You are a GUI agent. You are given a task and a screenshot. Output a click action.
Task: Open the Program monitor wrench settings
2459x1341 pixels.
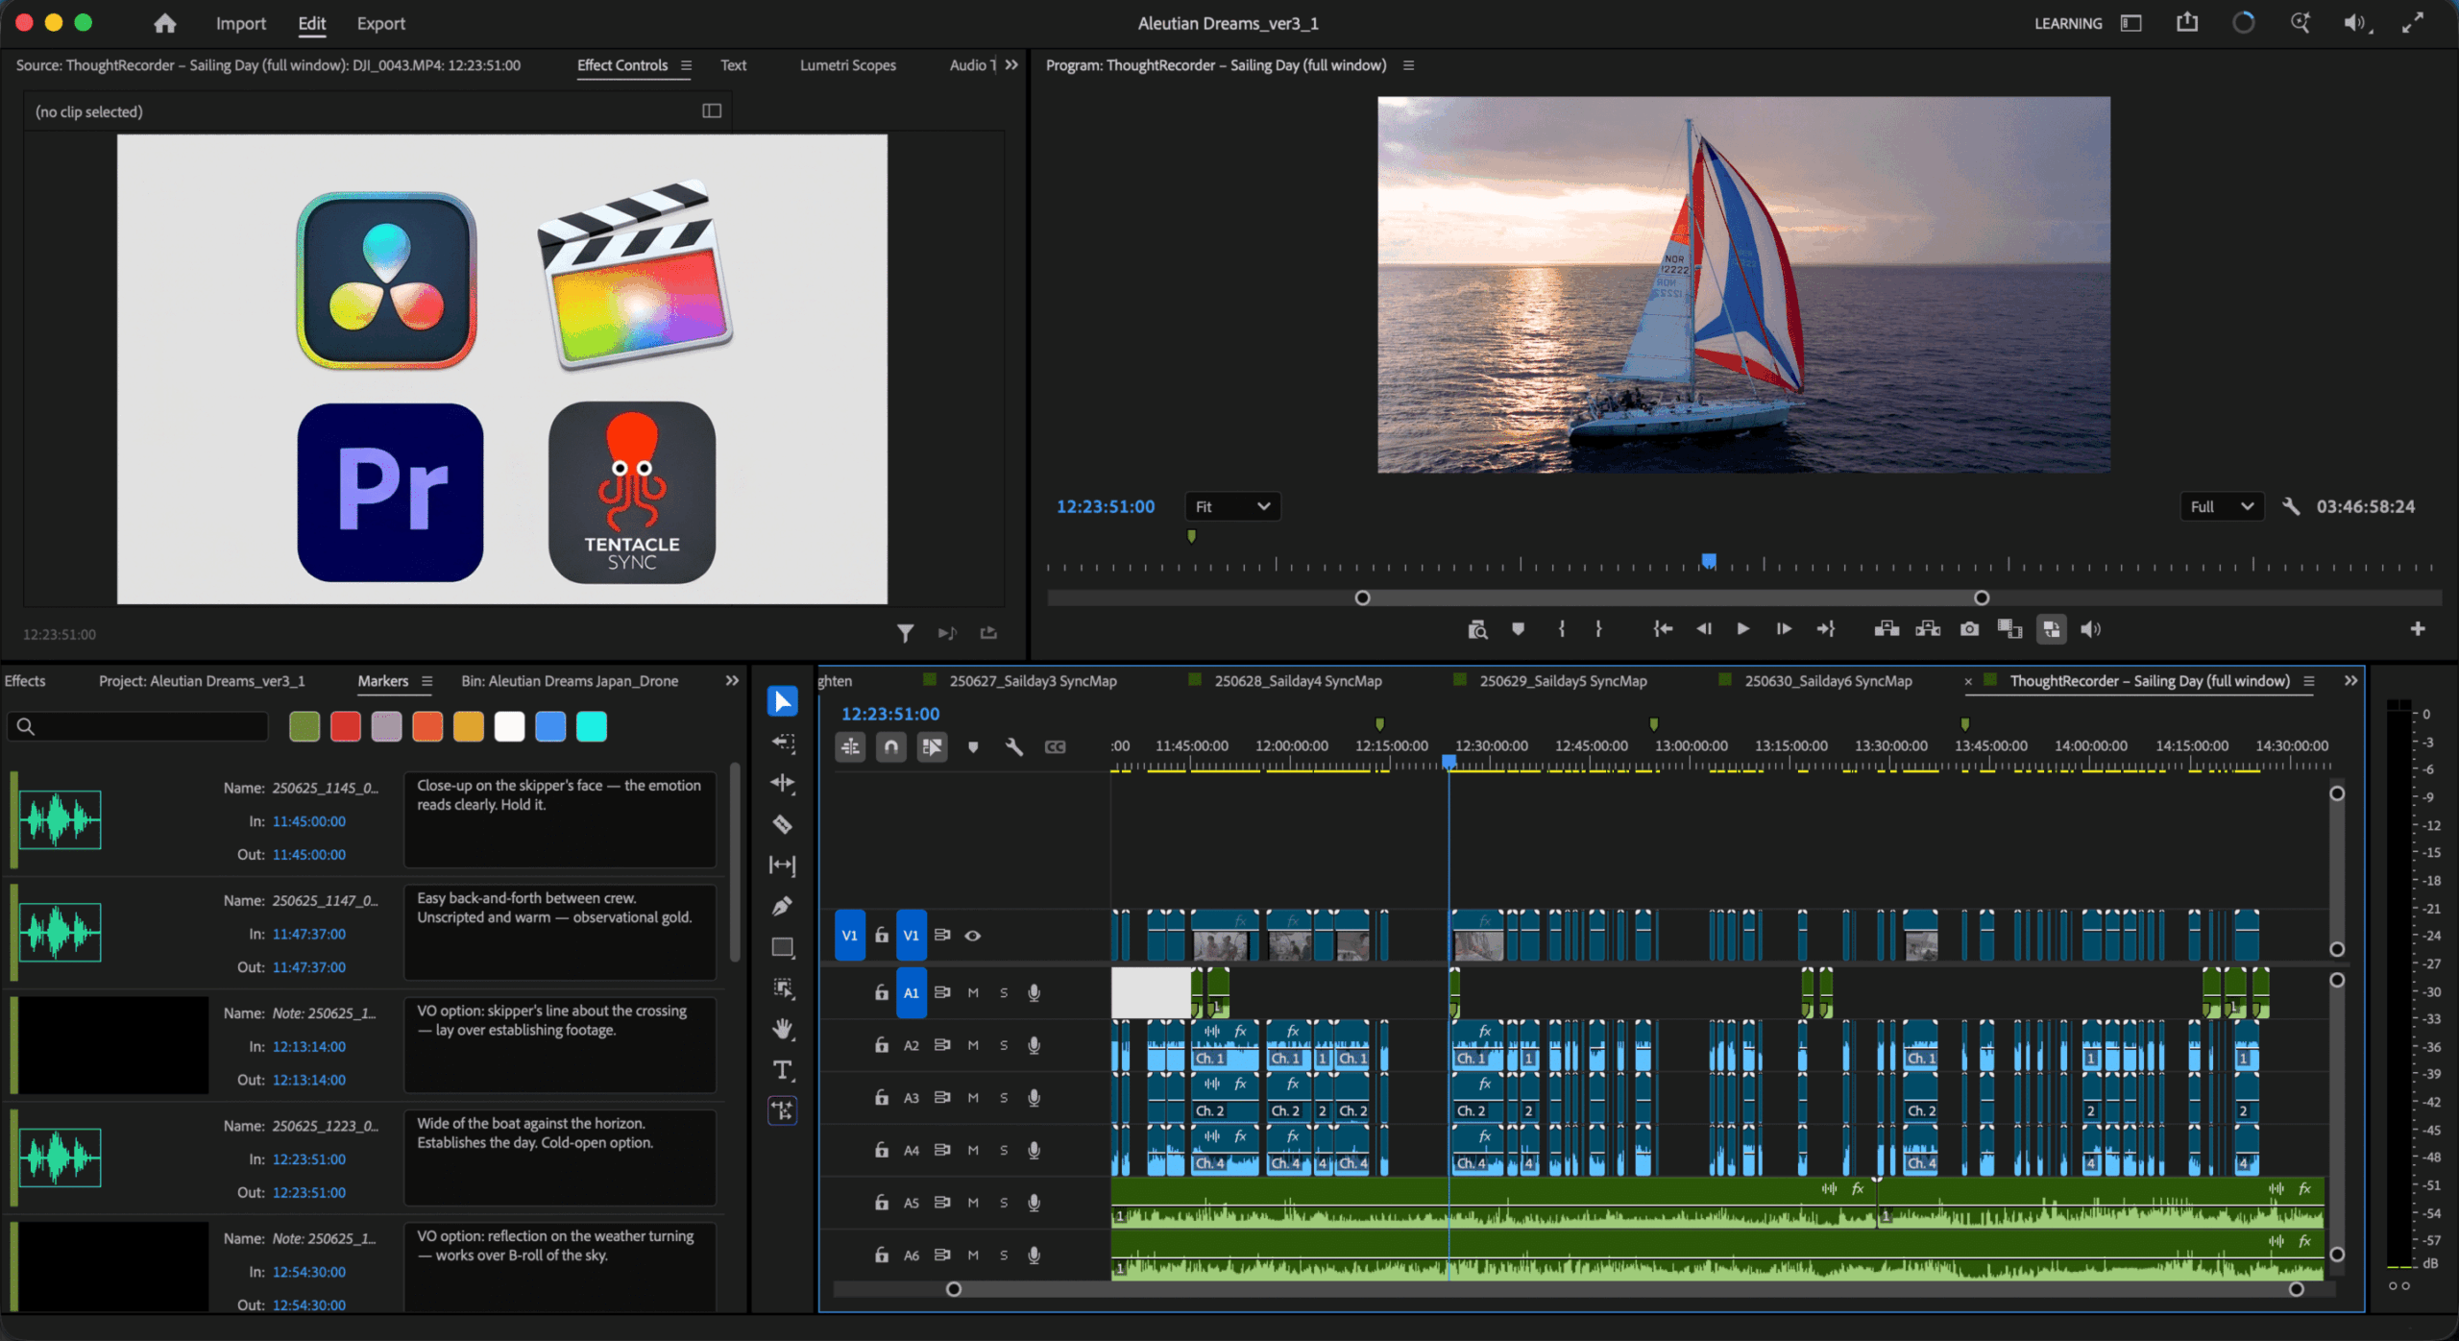tap(2291, 506)
